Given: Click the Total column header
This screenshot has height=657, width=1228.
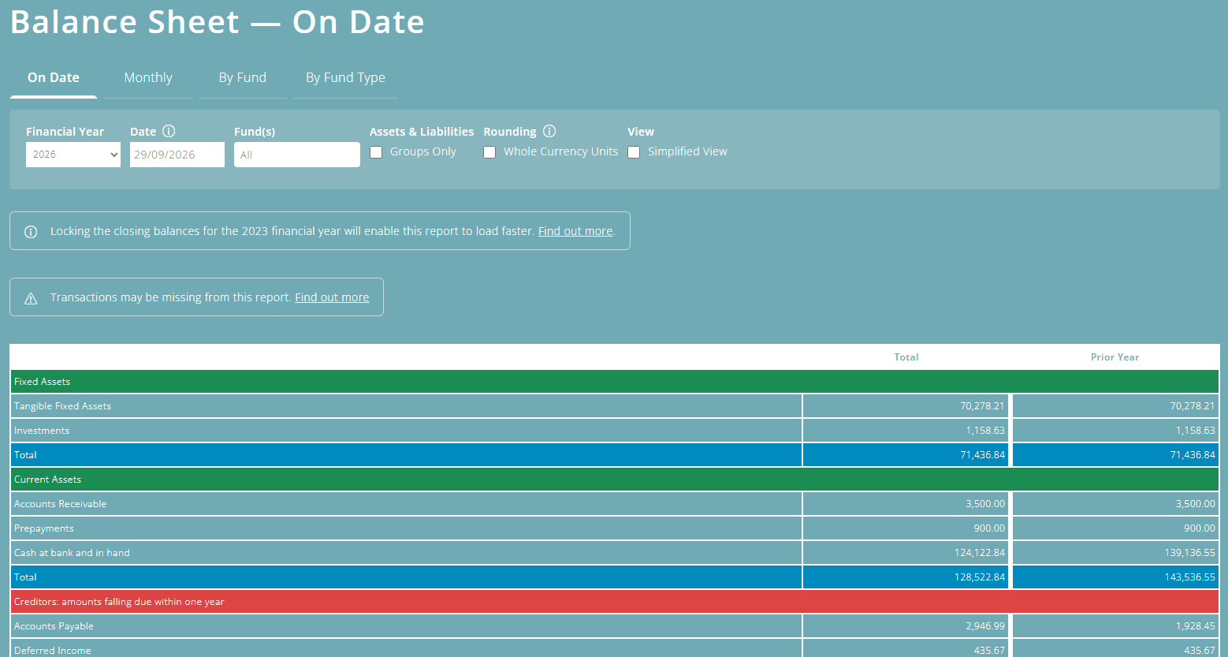Looking at the screenshot, I should 906,357.
